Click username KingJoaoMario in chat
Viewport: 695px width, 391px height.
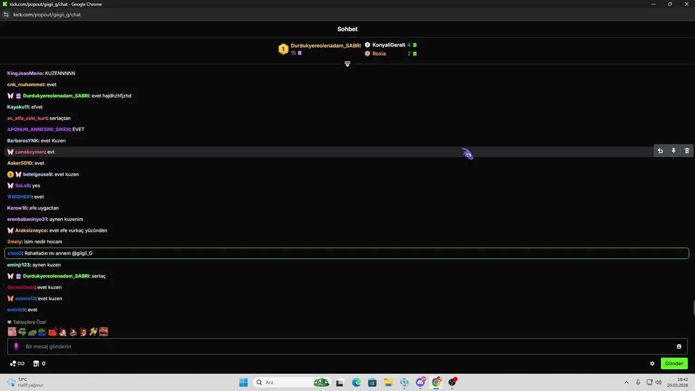(24, 73)
